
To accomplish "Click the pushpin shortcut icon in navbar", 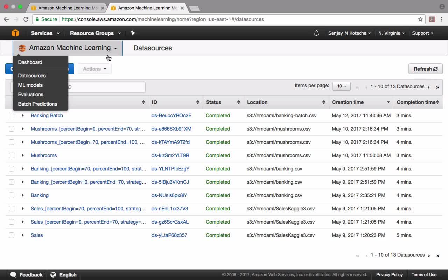I will point(133,33).
